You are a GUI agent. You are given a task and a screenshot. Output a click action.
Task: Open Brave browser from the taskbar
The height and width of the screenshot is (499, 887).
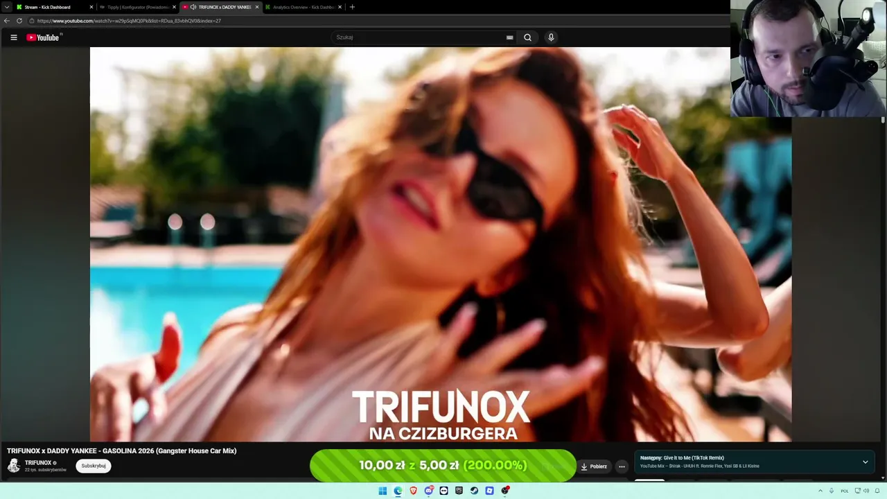tap(413, 491)
